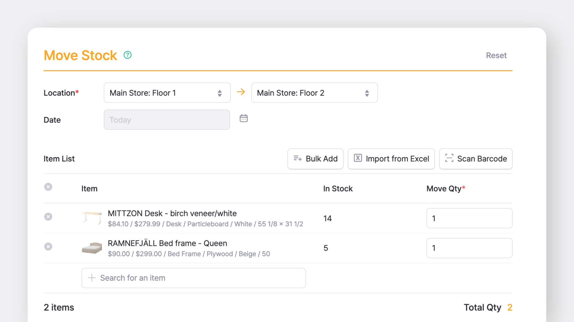Click the Bulk Add icon
The width and height of the screenshot is (574, 322).
pyautogui.click(x=297, y=158)
